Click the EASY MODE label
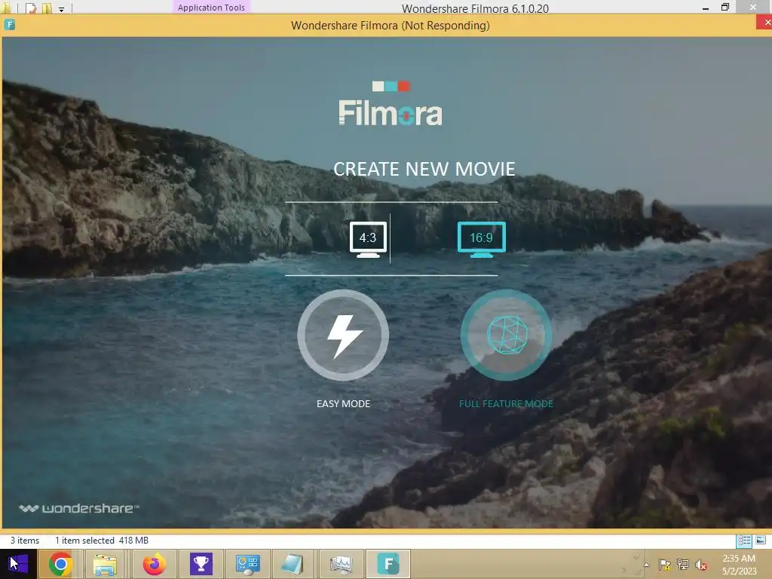The width and height of the screenshot is (772, 579). pos(343,404)
